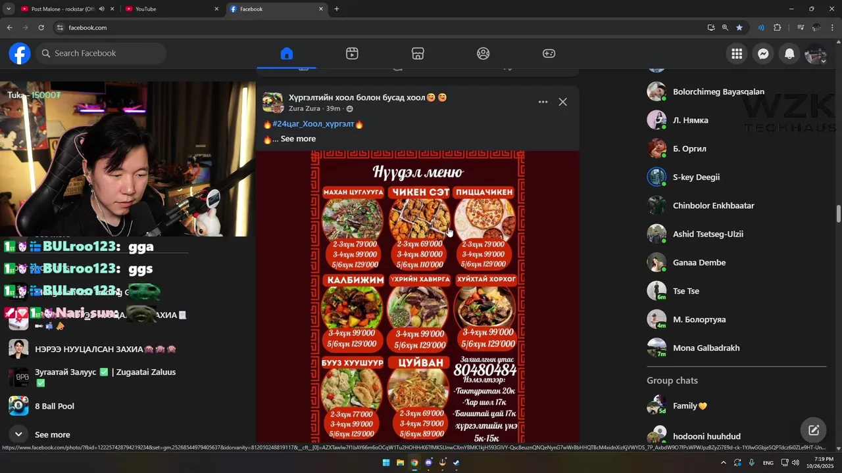Reload the Facebook page
The image size is (842, 473).
click(41, 28)
